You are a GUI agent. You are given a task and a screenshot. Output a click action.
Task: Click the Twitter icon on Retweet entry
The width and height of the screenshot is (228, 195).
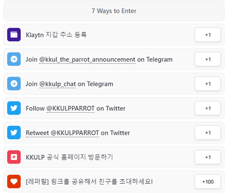click(14, 133)
